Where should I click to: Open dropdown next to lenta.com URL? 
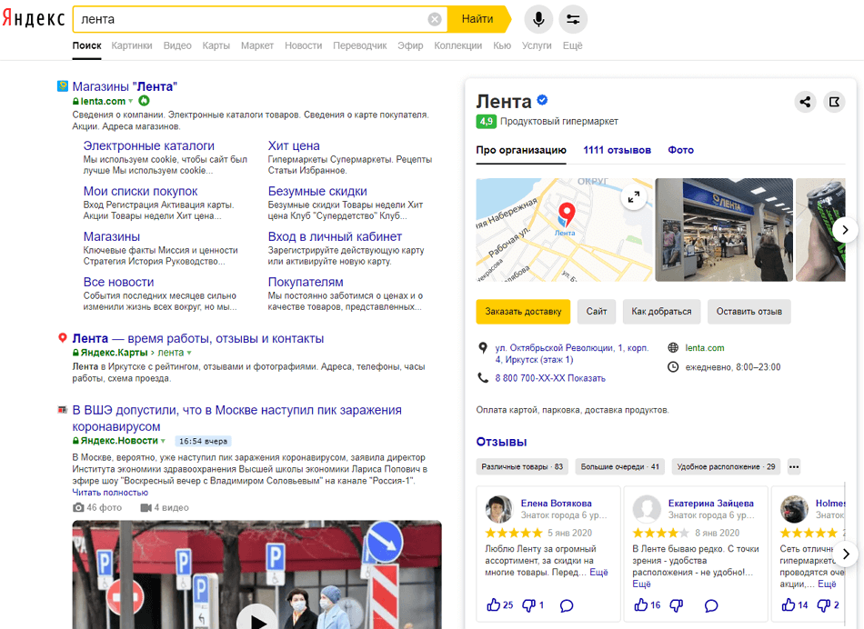tap(131, 102)
